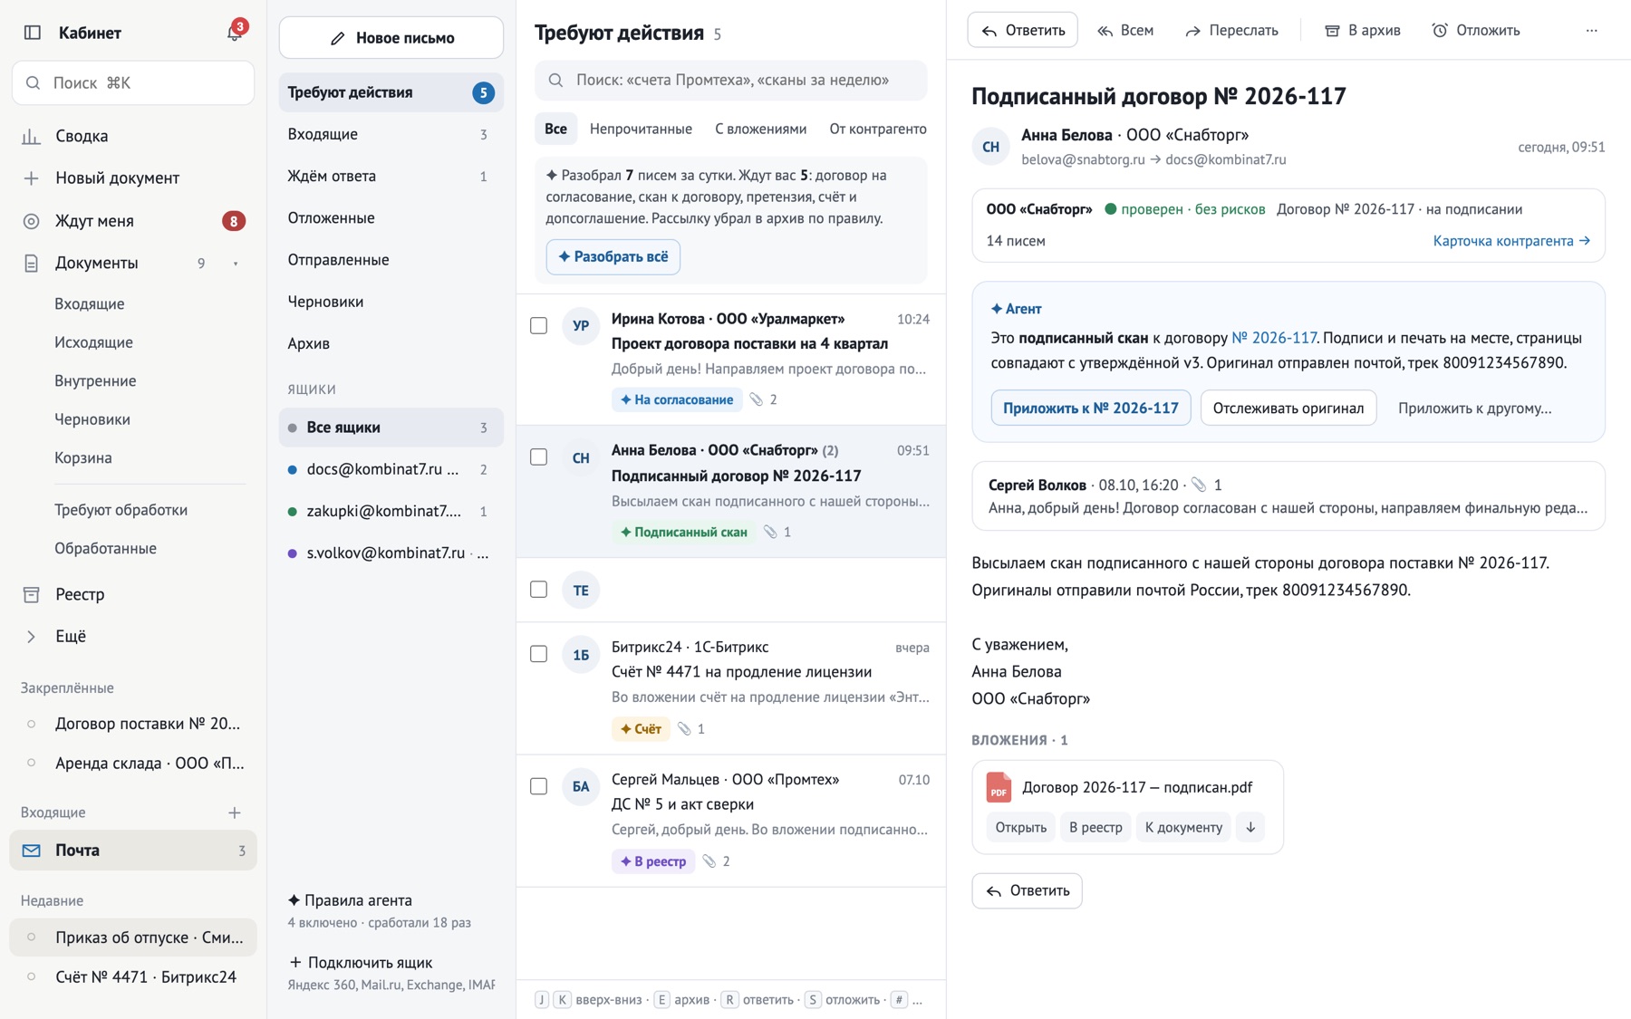
Task: Open От контрагентов filter tab
Action: (878, 129)
